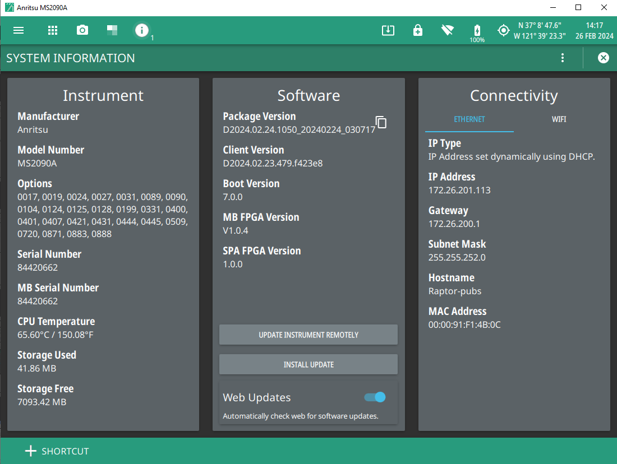Add a new Shortcut

pyautogui.click(x=57, y=451)
